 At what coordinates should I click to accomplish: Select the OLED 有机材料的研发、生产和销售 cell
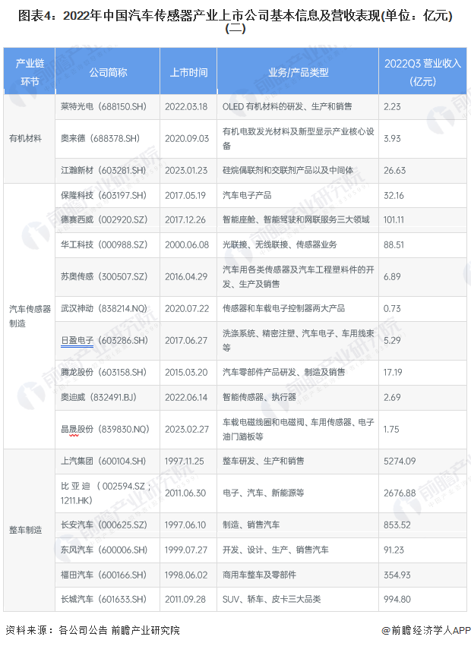[x=298, y=107]
